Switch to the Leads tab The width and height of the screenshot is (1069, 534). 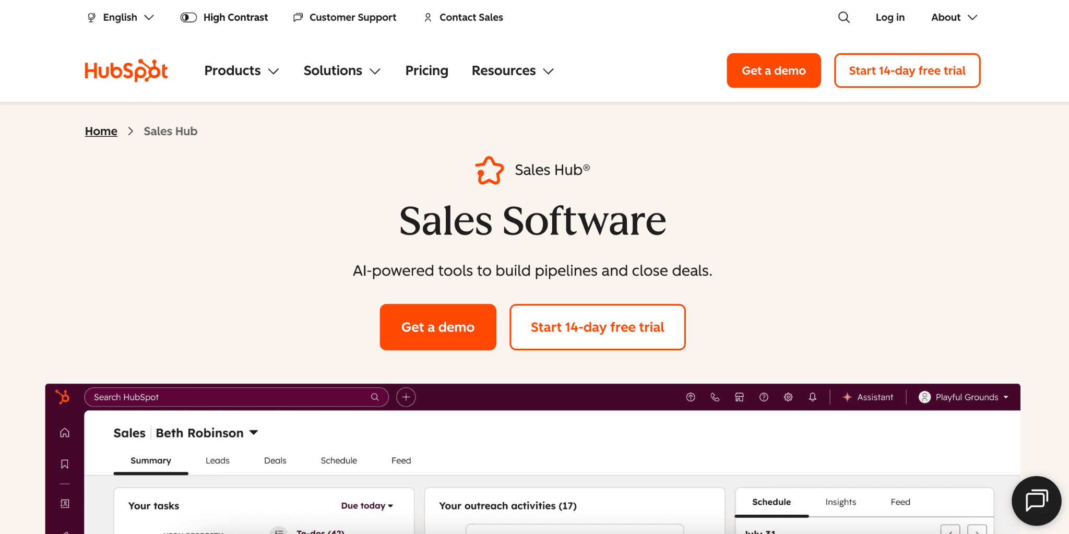(217, 460)
